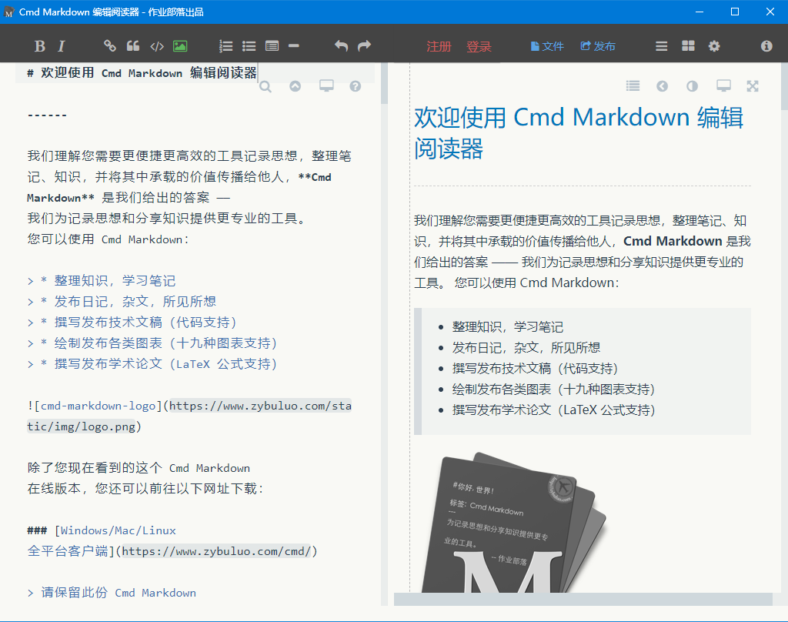The width and height of the screenshot is (788, 622).
Task: Toggle the preview dark/light theme icon
Action: tap(693, 86)
